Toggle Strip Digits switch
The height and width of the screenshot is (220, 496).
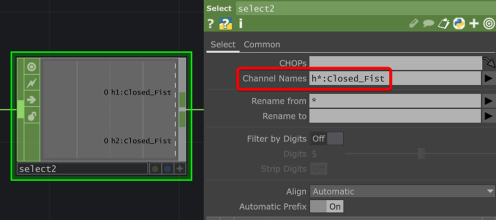(319, 169)
